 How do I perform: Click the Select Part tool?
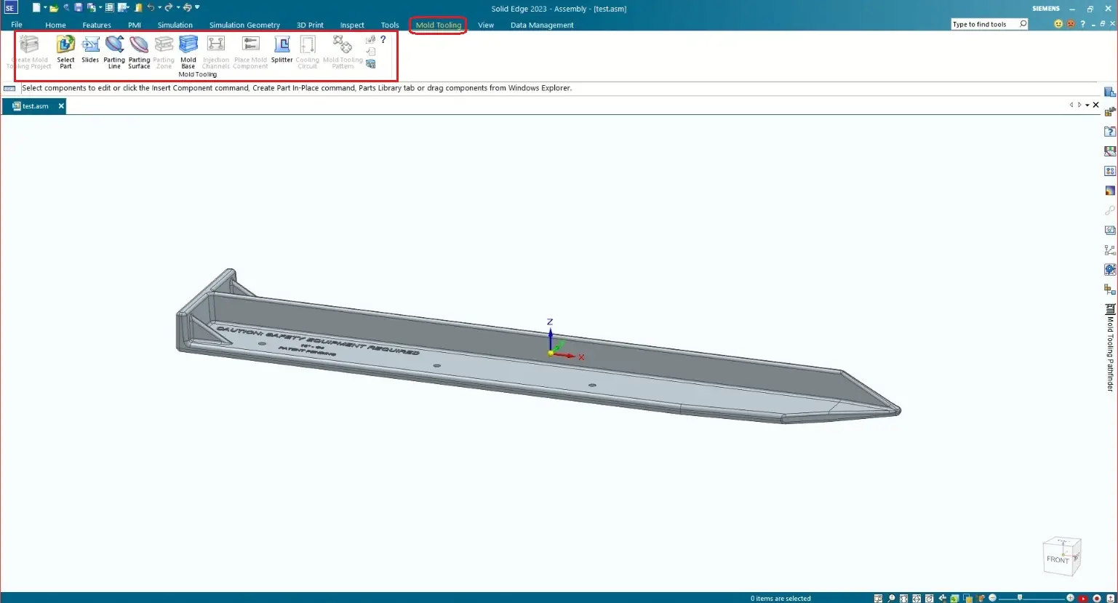65,52
